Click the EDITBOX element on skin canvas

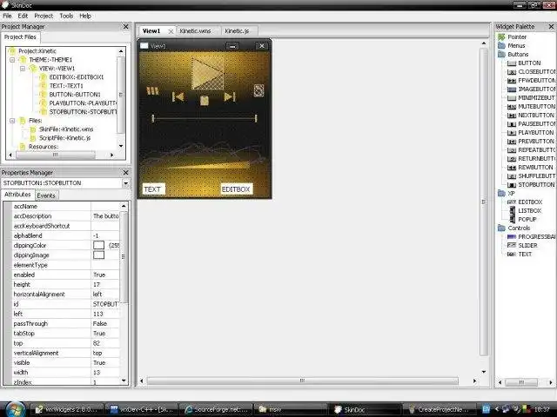(236, 189)
